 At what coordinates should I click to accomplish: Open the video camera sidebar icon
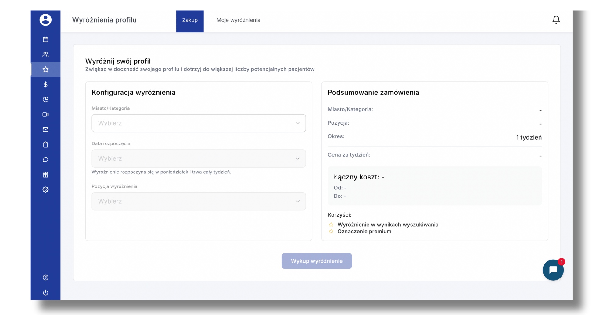[45, 115]
